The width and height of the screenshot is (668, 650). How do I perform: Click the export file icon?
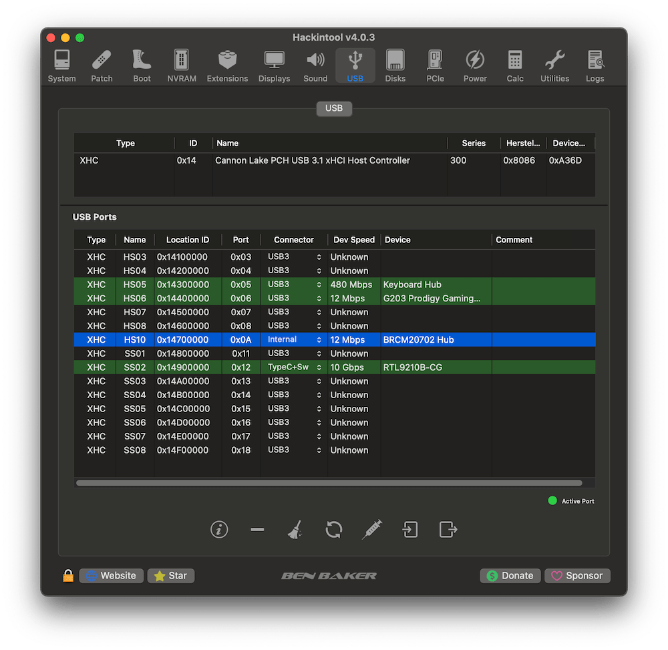(448, 530)
